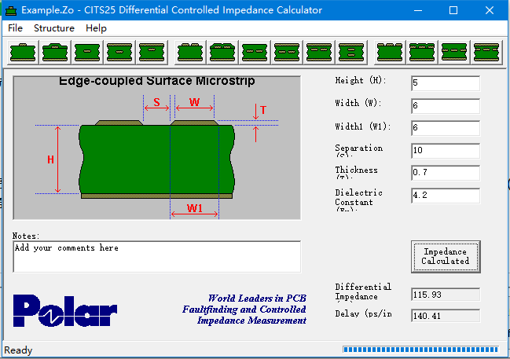Click the "Delay (ps/in" label
The height and width of the screenshot is (359, 510).
(x=363, y=313)
